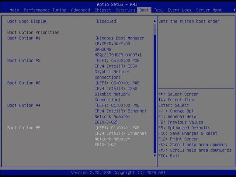Click the Aptio Setup - AMI title
Viewport: 236px width, 177px height.
pos(117,4)
